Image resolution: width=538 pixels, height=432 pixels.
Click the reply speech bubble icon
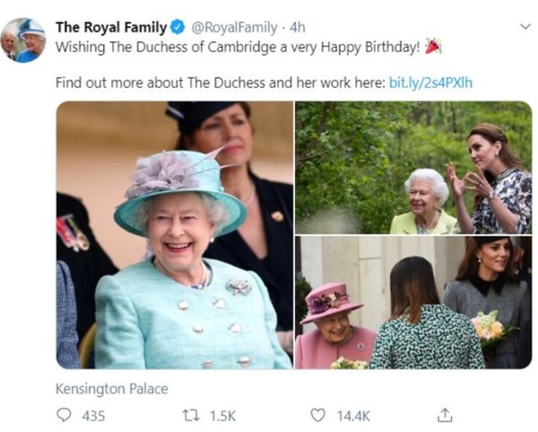(64, 416)
